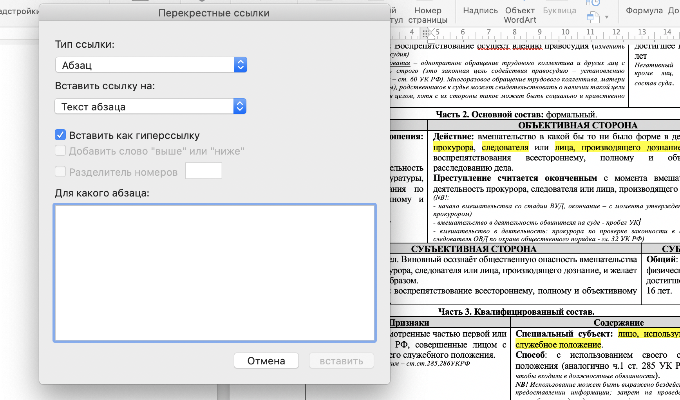Open the Номер страницы ribbon button
This screenshot has width=680, height=400.
(x=428, y=15)
